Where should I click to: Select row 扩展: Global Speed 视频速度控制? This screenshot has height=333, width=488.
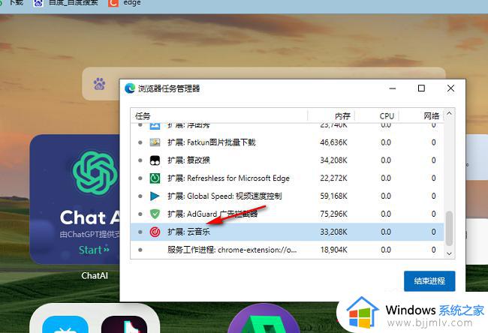[x=287, y=196]
